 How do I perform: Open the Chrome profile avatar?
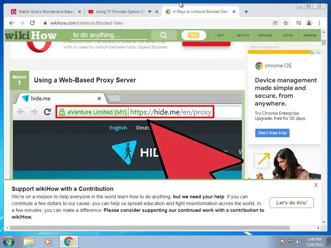click(x=309, y=23)
